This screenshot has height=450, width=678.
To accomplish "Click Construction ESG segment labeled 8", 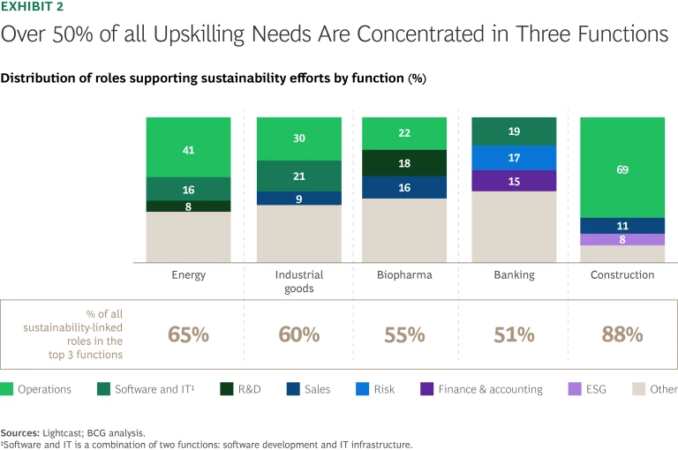I will click(621, 239).
